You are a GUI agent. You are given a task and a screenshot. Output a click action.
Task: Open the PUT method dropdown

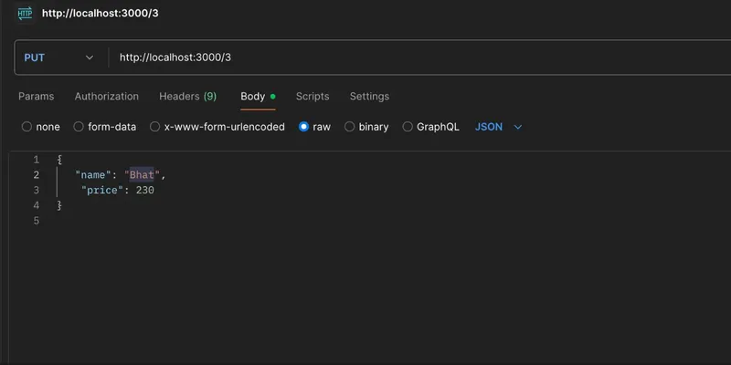click(58, 57)
